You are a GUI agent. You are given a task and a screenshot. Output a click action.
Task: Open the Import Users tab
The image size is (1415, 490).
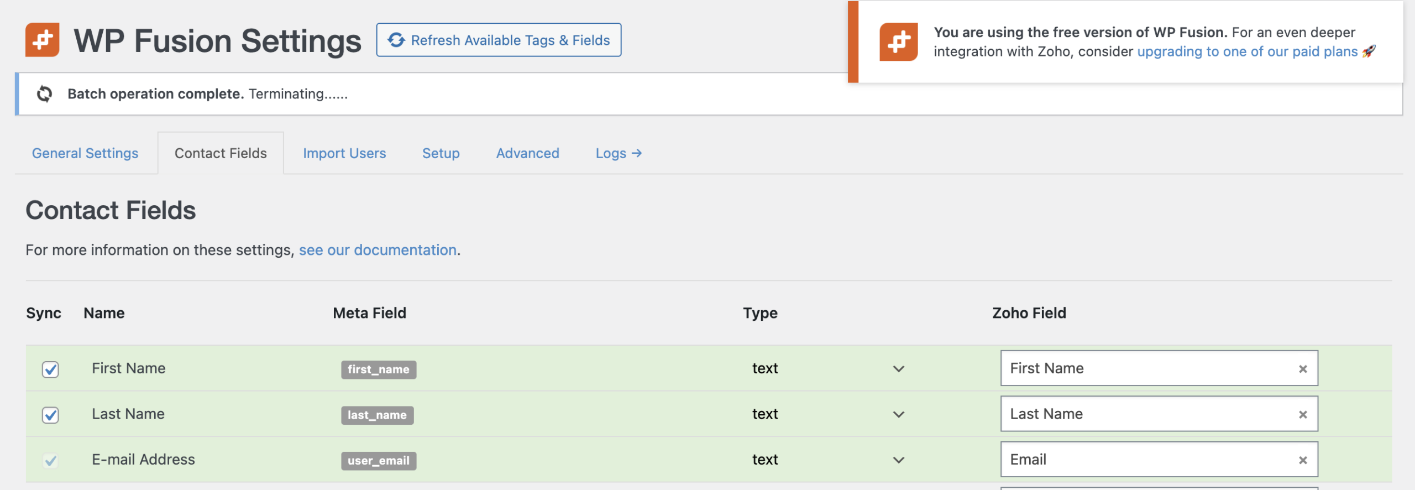coord(344,153)
